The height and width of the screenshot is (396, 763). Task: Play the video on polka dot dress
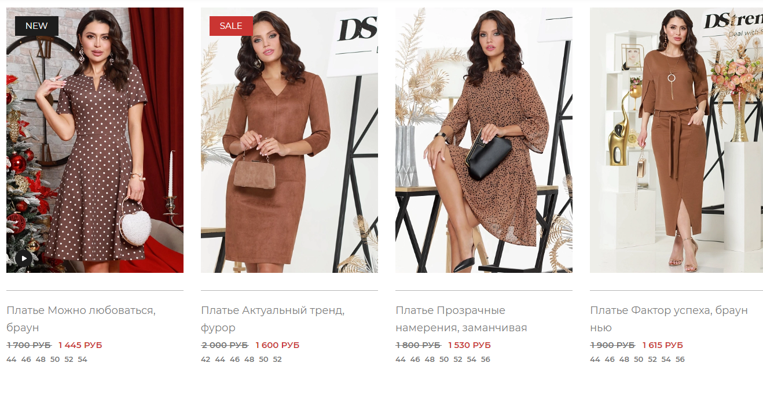[x=24, y=258]
